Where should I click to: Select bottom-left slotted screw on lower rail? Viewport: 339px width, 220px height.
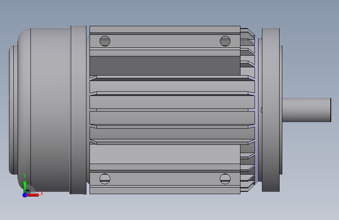coord(105,179)
